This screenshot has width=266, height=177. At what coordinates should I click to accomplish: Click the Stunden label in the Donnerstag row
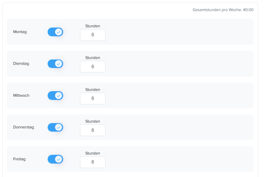coord(93,121)
